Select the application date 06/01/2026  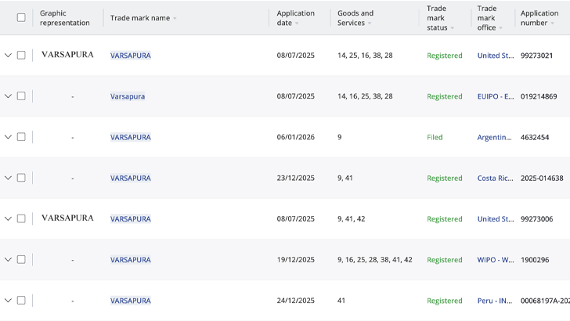click(x=295, y=137)
